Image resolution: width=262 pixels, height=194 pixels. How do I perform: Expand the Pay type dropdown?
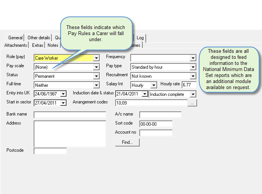[193, 67]
